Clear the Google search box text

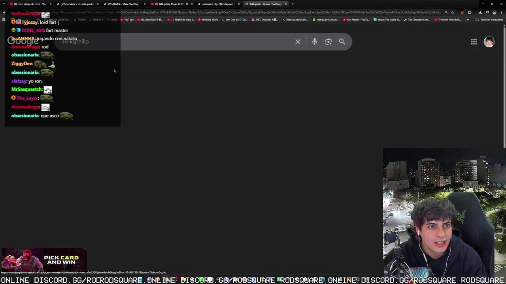point(298,41)
